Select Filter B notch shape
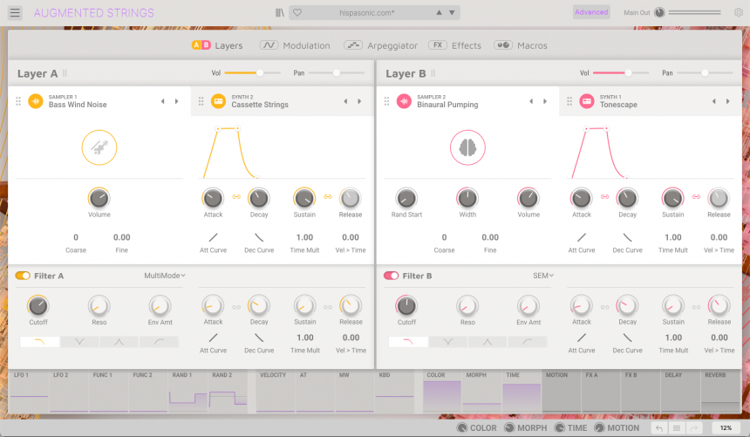 448,342
